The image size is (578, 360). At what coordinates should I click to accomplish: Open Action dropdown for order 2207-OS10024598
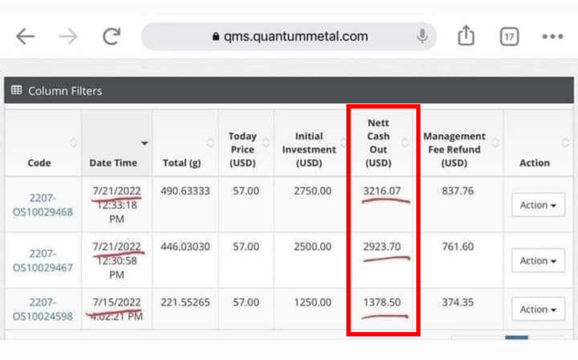(x=538, y=309)
